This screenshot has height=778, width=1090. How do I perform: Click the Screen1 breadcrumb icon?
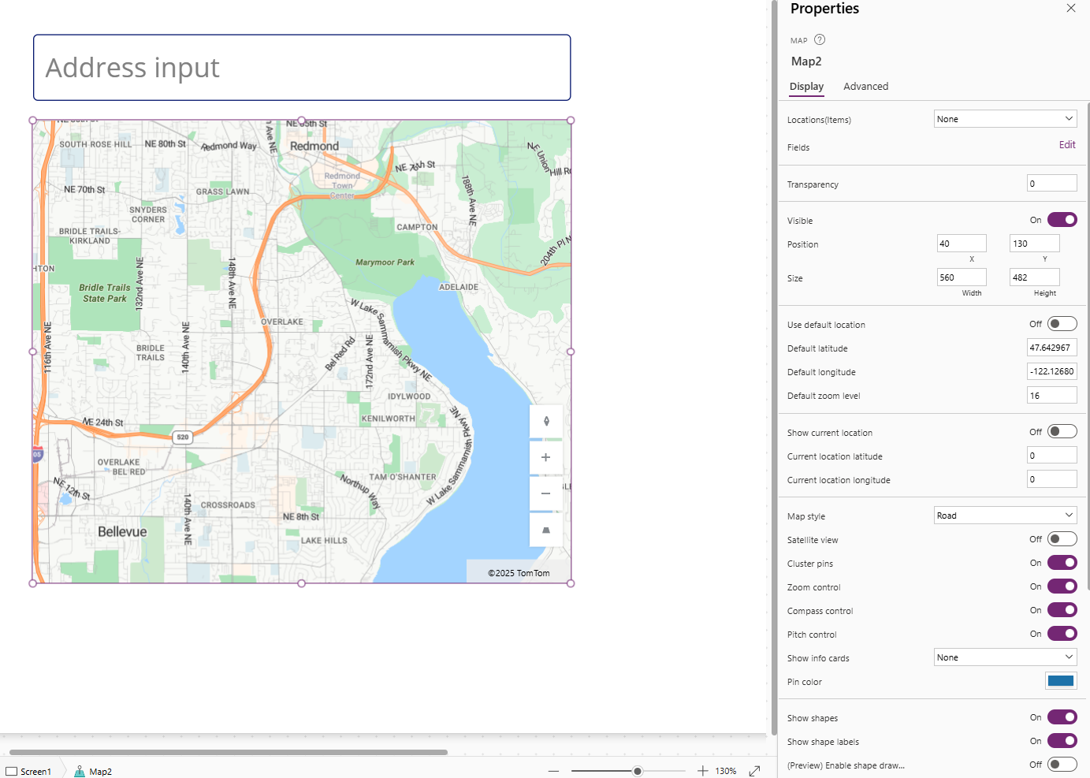(x=11, y=772)
